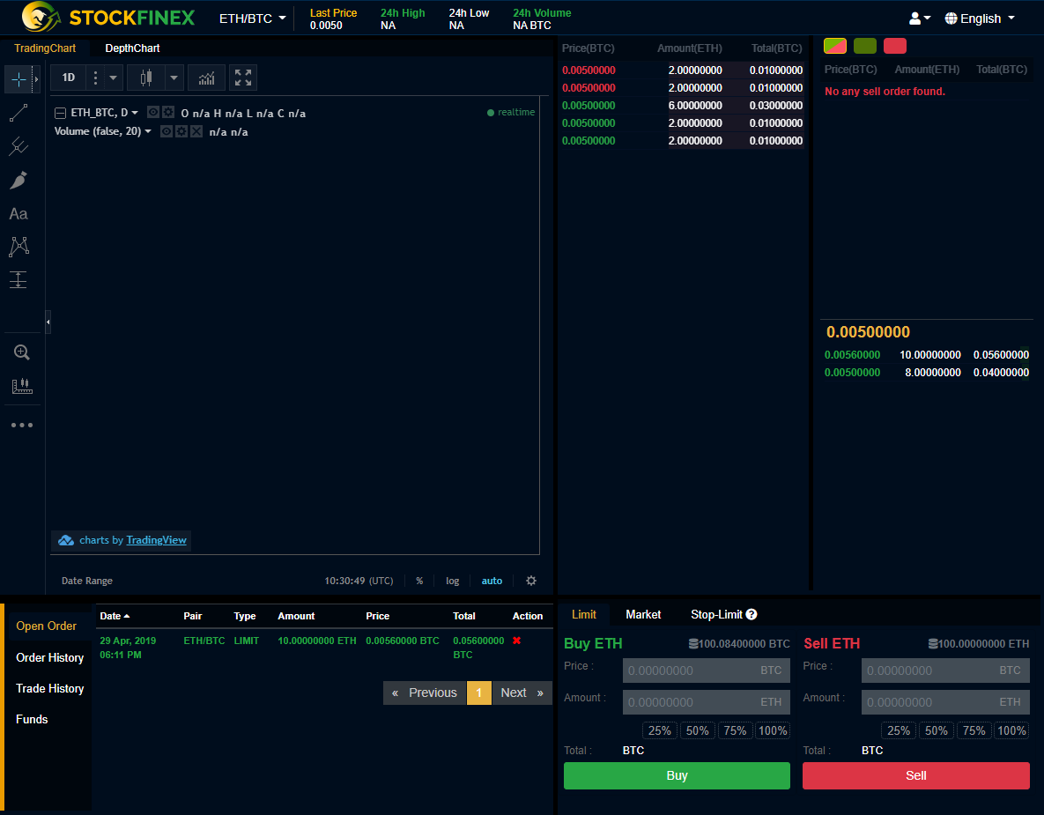
Task: Open the Market order tab
Action: [643, 614]
